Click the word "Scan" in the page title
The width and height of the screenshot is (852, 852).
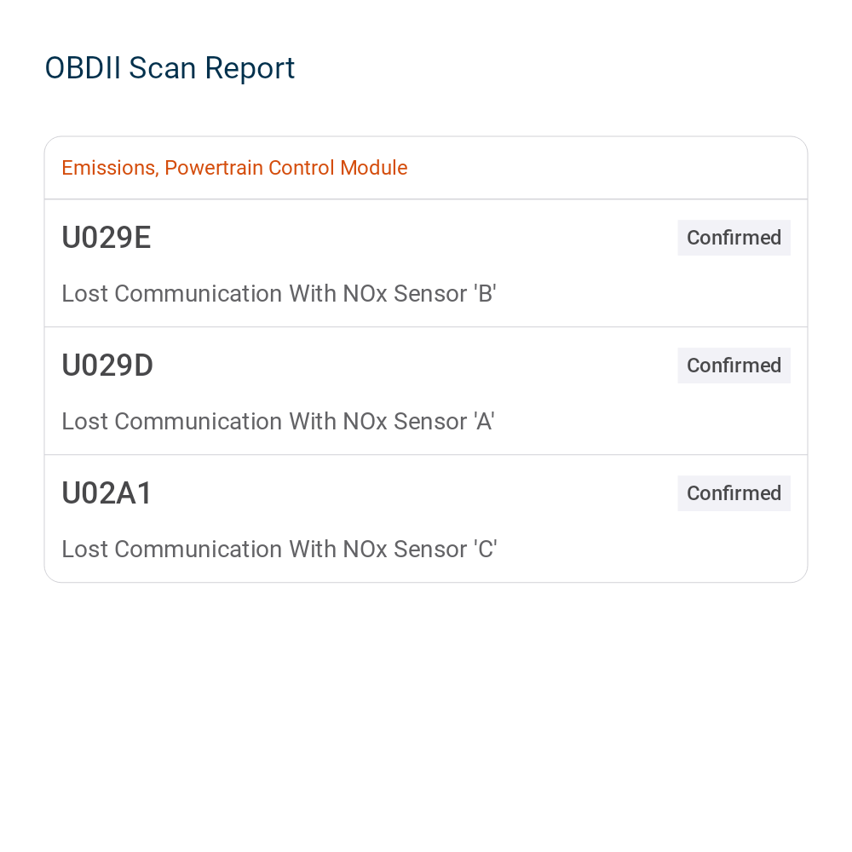(162, 68)
